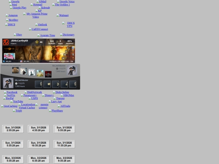The width and height of the screenshot is (219, 164).
Task: Visit the Traeger link
Action: (x=59, y=98)
